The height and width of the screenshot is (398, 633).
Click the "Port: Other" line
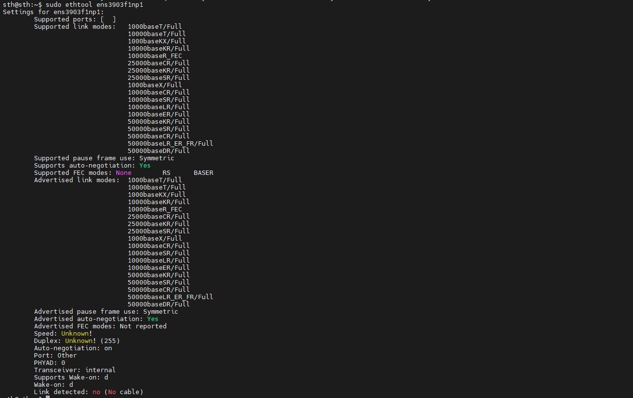[55, 355]
